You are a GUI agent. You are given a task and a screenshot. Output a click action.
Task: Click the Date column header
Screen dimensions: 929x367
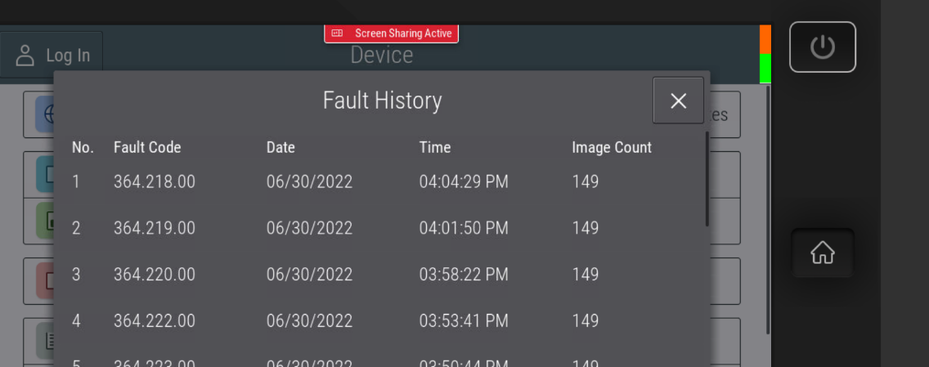[280, 148]
